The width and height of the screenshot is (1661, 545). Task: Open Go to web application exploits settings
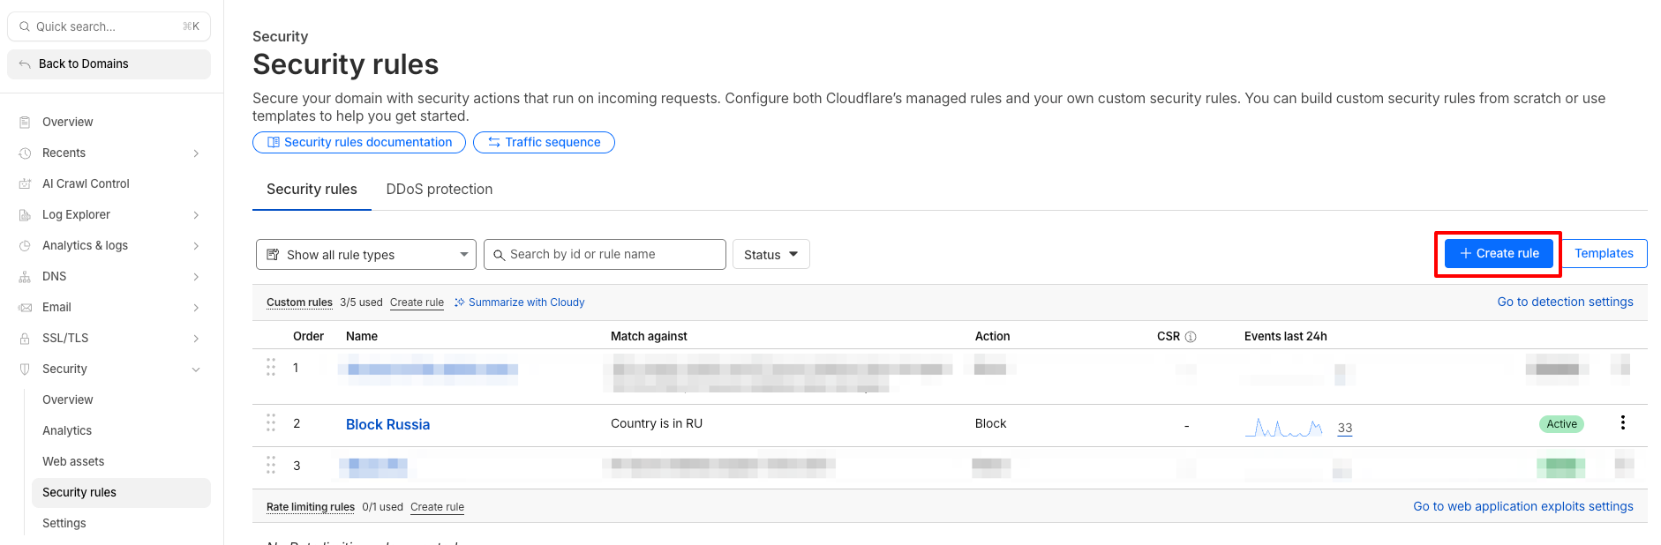[1522, 506]
